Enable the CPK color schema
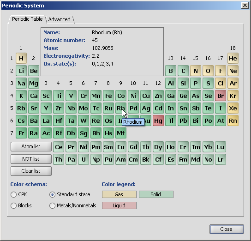The height and width of the screenshot is (241, 251). click(x=19, y=194)
